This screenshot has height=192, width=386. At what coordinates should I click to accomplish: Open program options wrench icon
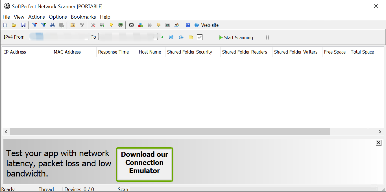[x=93, y=25]
